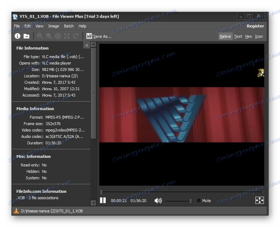Toggle full screen video mode

pyautogui.click(x=259, y=200)
